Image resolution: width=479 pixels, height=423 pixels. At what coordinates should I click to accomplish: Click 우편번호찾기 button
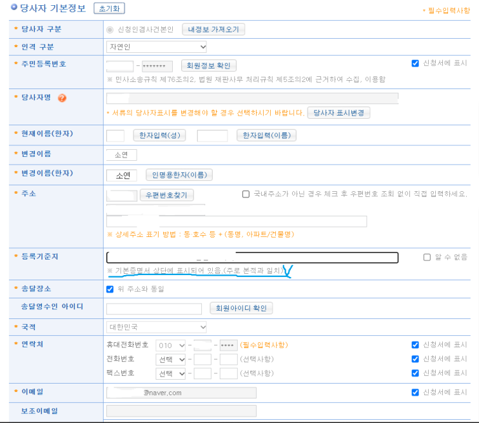click(x=166, y=195)
